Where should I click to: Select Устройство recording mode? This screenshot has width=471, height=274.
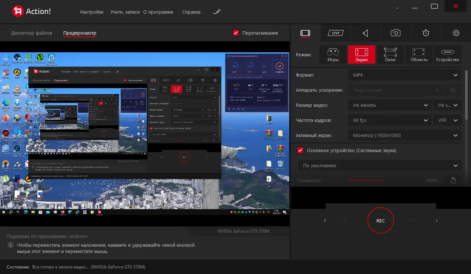click(447, 55)
